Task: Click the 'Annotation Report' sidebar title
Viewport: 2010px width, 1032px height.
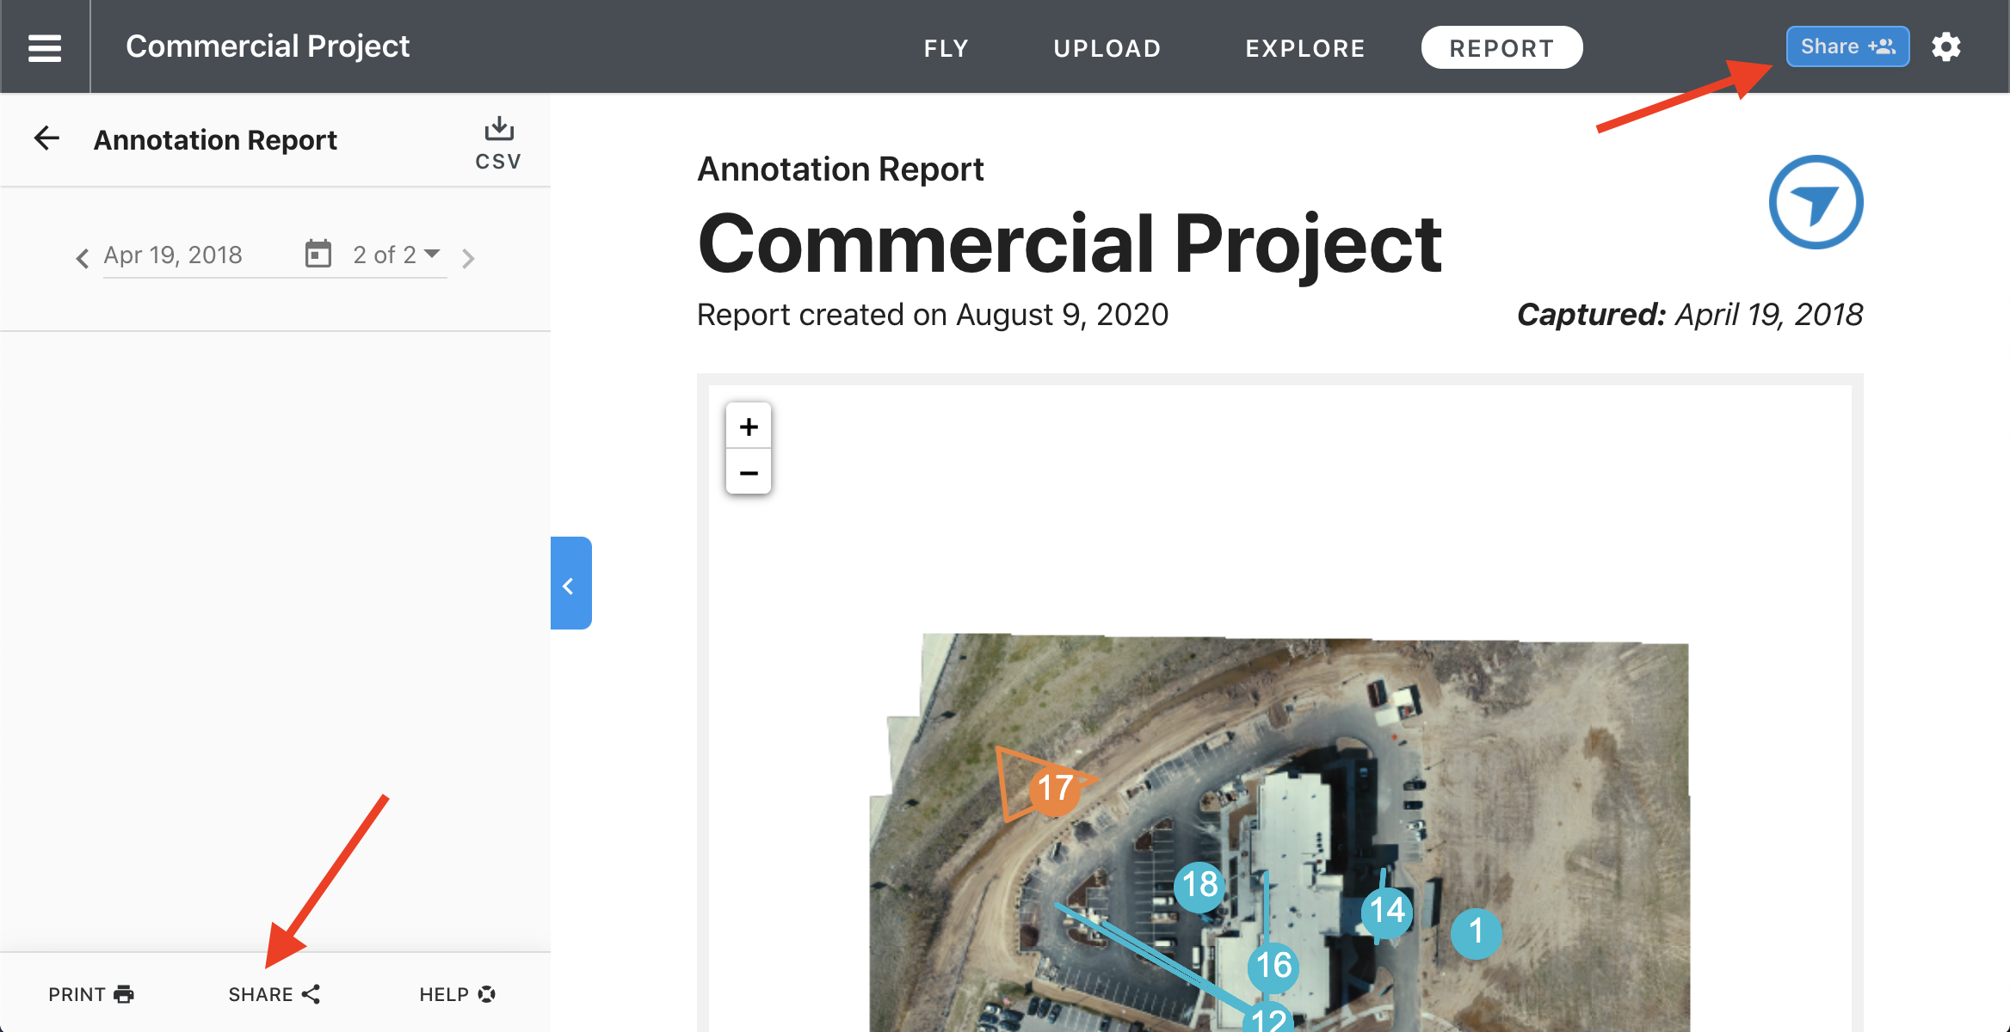Action: pos(215,139)
